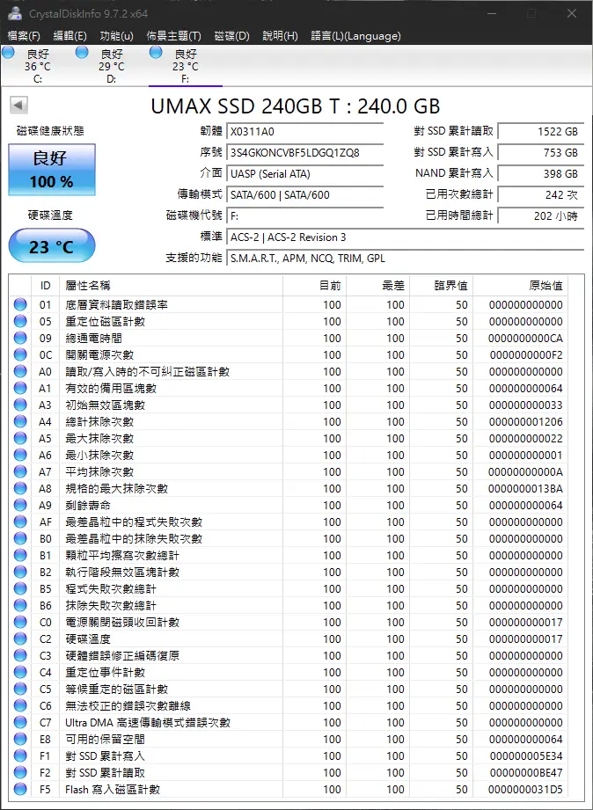593x810 pixels.
Task: Click the CrystalDiskInfo app icon in title bar
Action: 14,14
